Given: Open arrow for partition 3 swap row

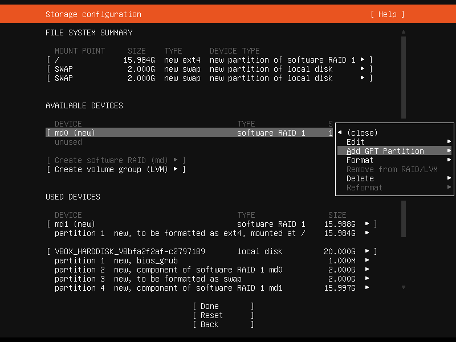Looking at the screenshot, I should point(367,278).
